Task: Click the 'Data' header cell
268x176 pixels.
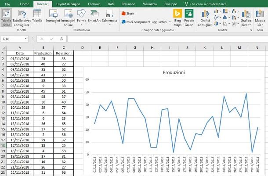Action: (x=20, y=53)
